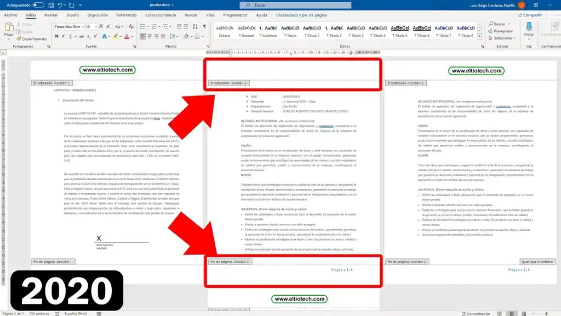Click the clear formatting icon
The height and width of the screenshot is (316, 561).
pyautogui.click(x=131, y=26)
